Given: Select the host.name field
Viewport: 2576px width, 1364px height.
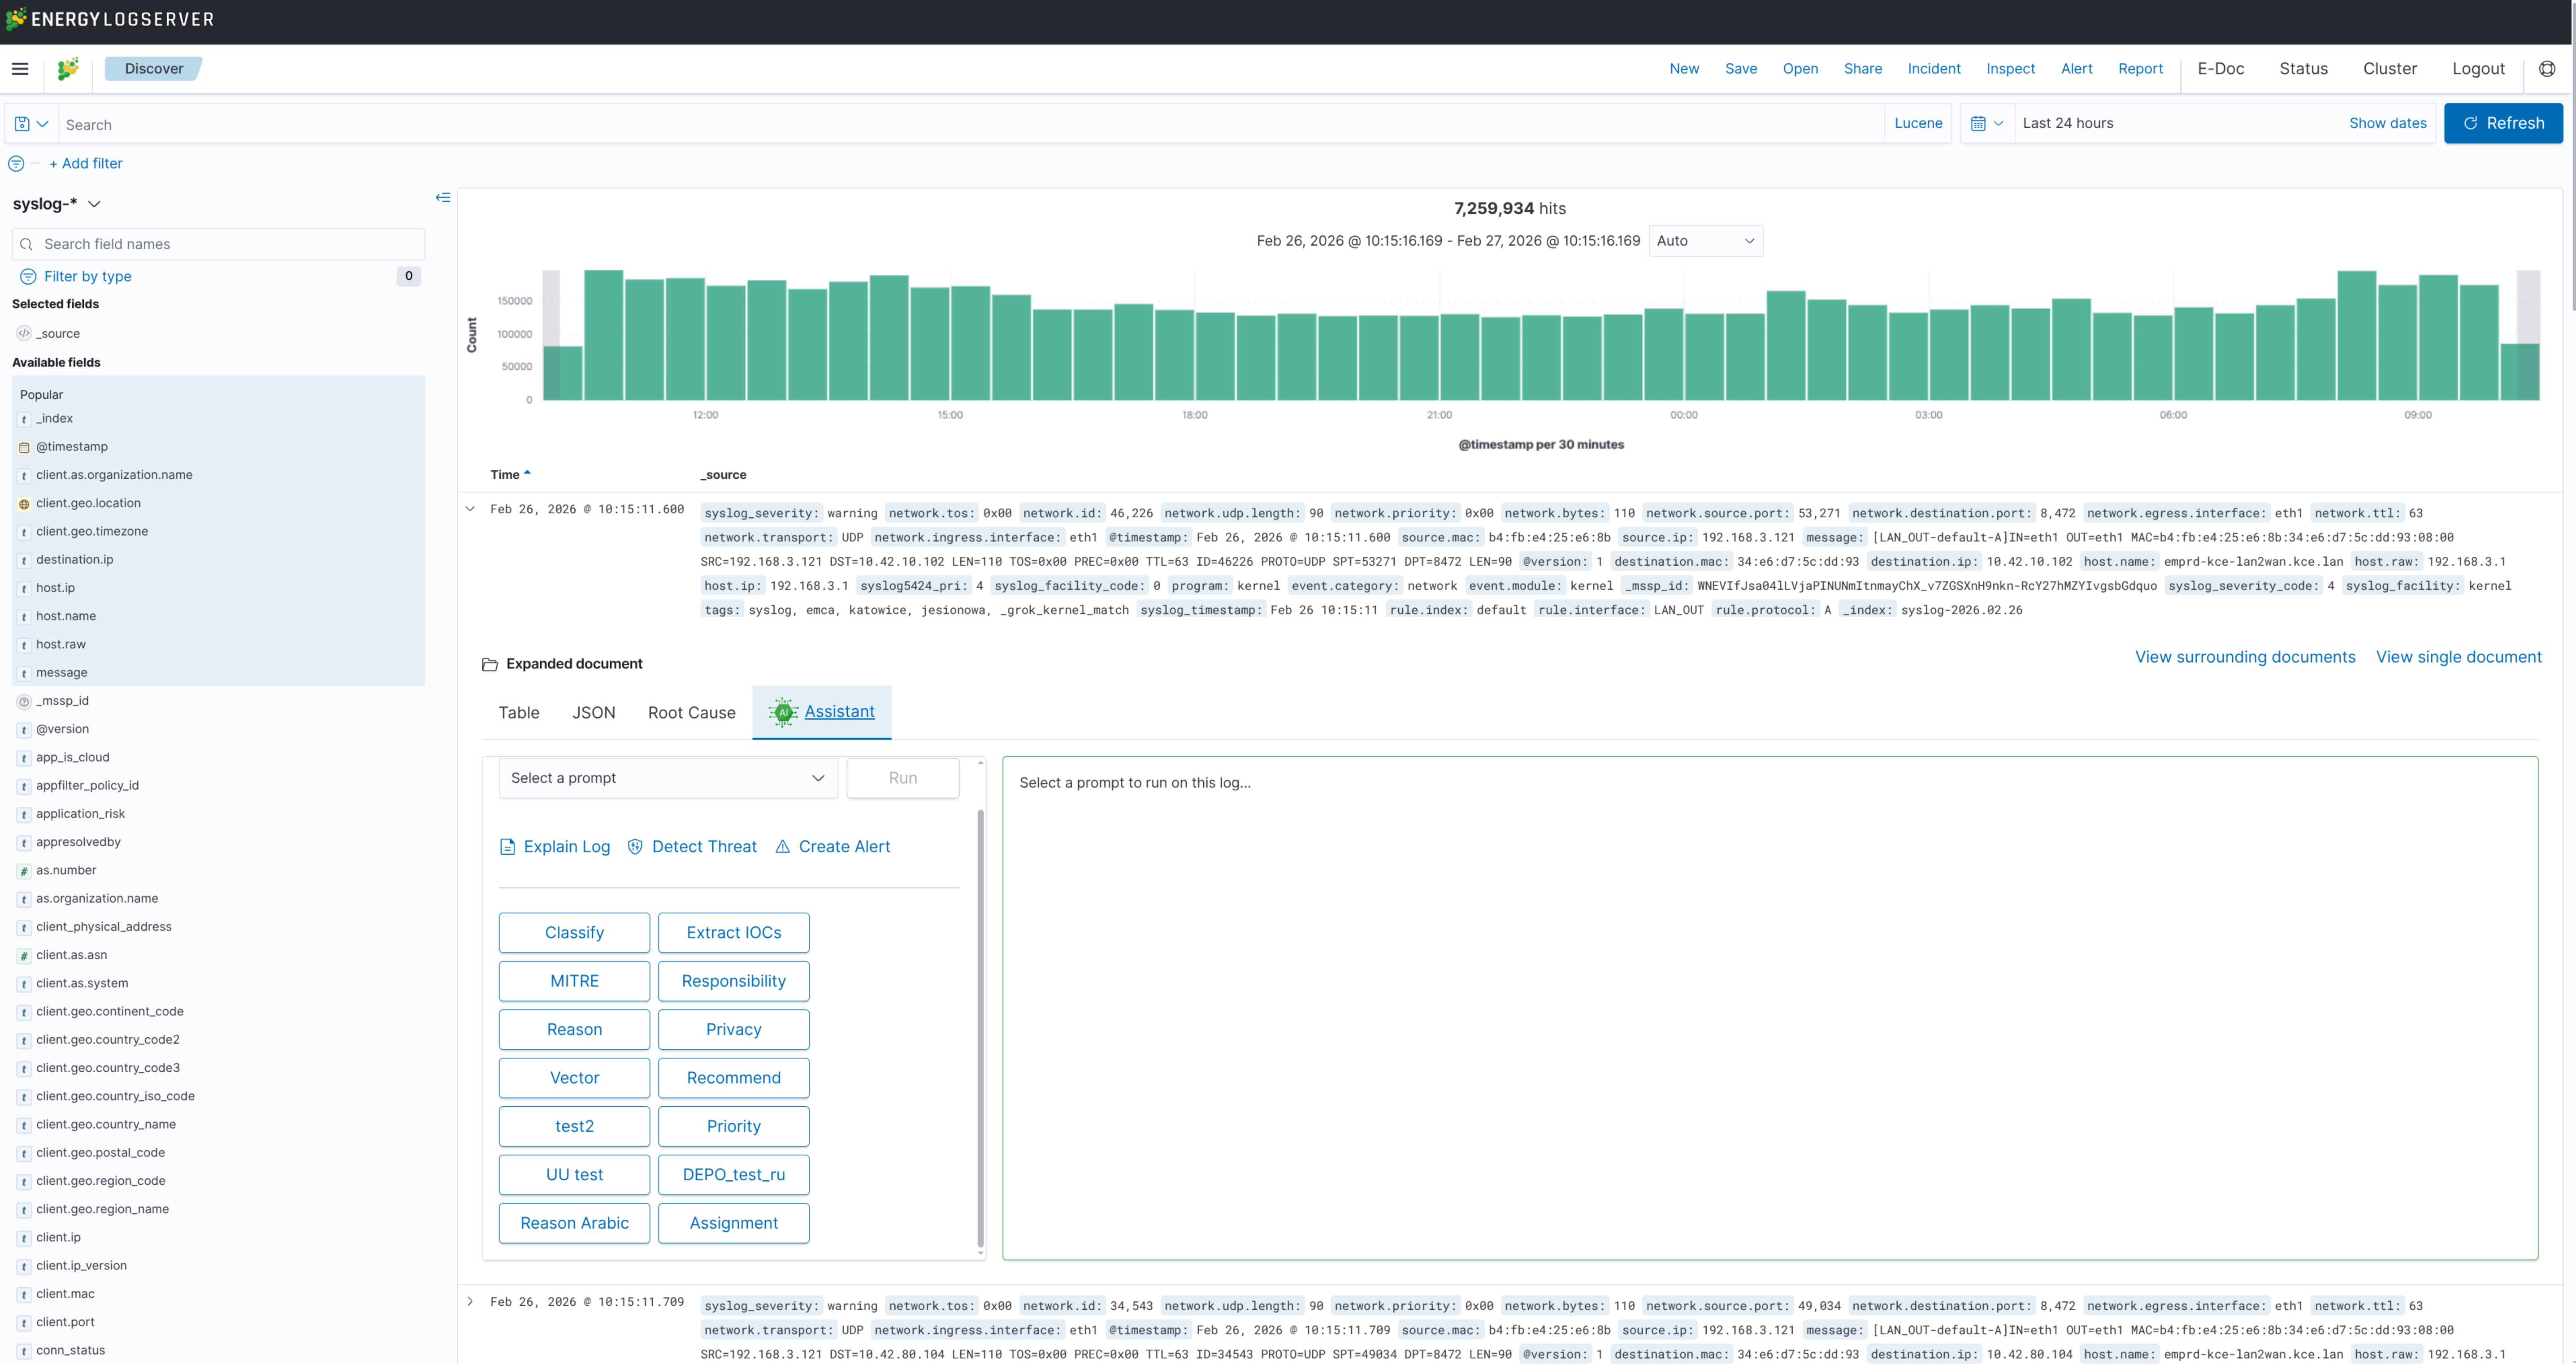Looking at the screenshot, I should pos(66,617).
